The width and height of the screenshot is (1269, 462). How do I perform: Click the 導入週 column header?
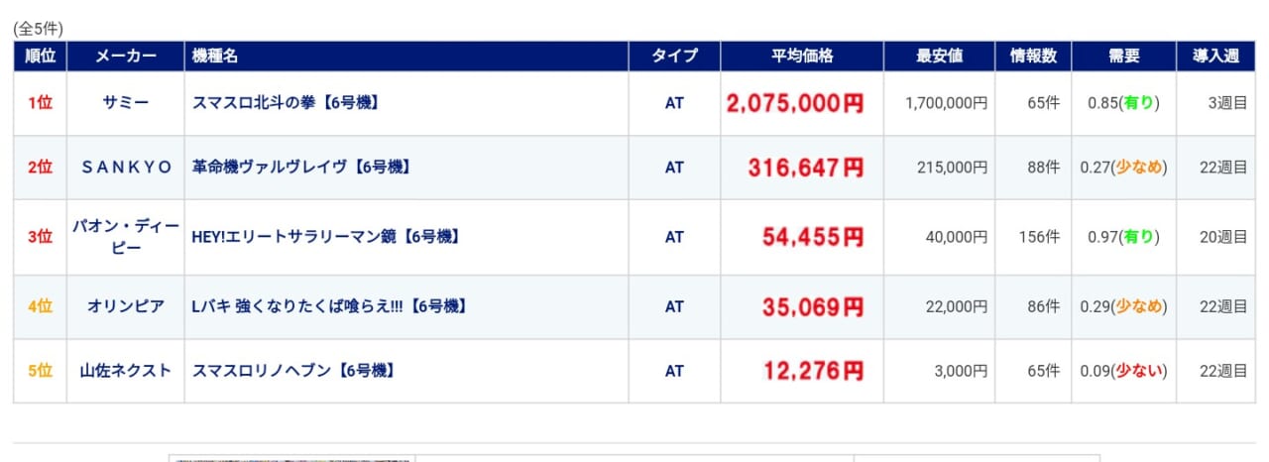1215,57
